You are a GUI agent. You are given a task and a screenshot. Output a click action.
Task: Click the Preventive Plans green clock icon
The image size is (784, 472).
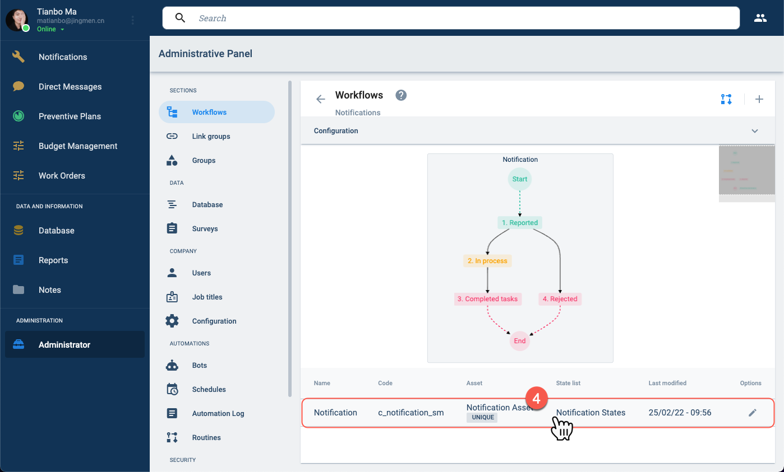[x=19, y=116]
